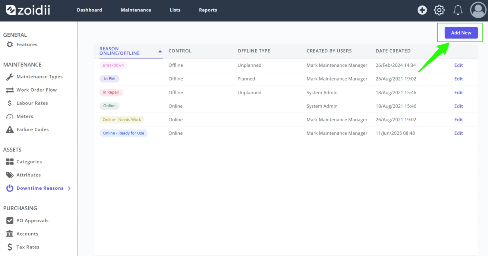Click Planned offline type in In PM row
This screenshot has height=256, width=488.
(x=246, y=79)
